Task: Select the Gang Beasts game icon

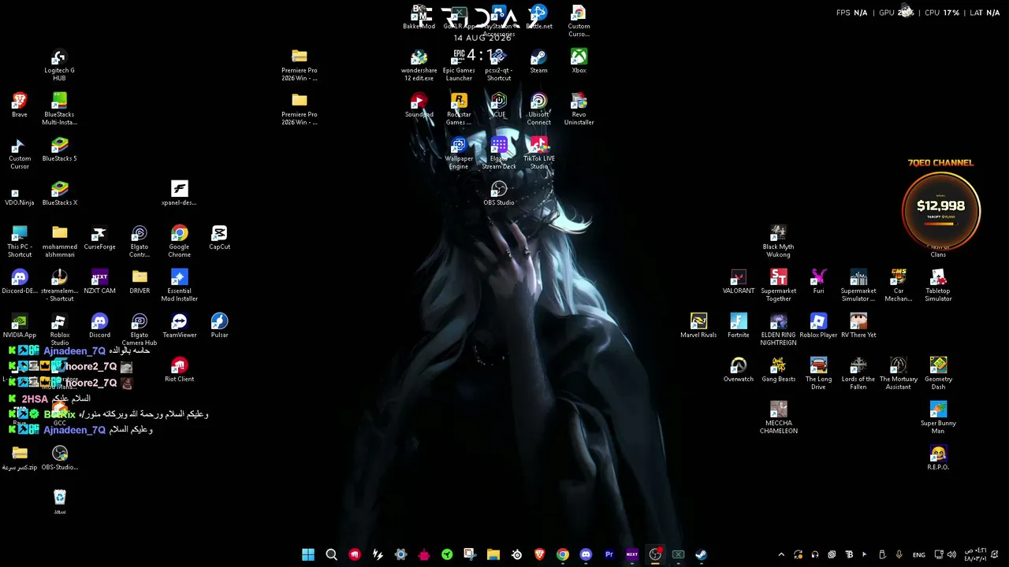Action: coord(778,370)
